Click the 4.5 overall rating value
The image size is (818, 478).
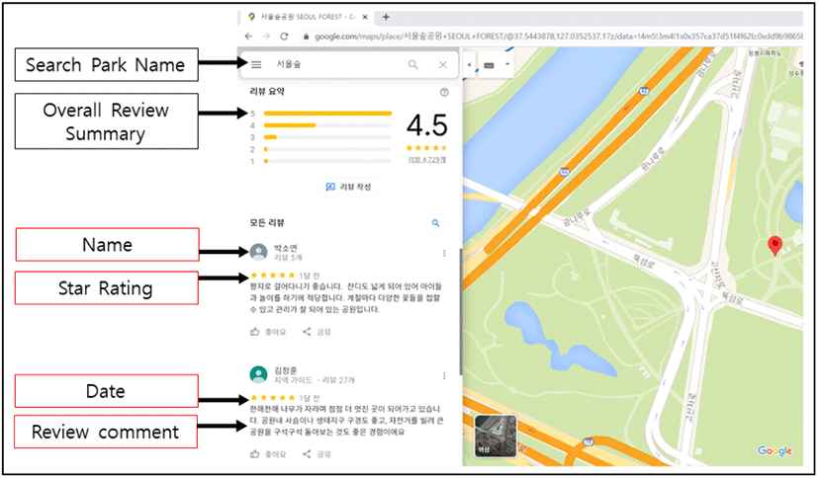click(x=426, y=125)
